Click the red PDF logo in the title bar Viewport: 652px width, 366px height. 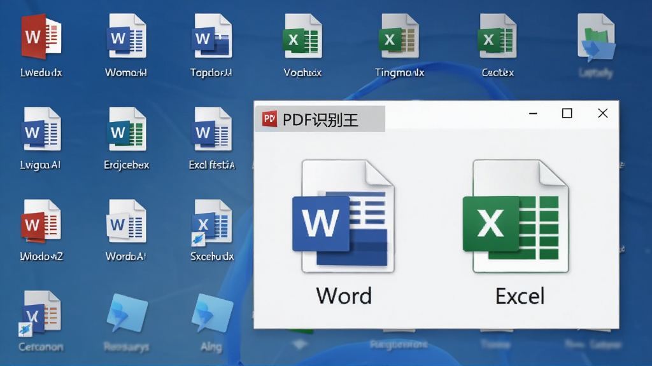pos(269,119)
